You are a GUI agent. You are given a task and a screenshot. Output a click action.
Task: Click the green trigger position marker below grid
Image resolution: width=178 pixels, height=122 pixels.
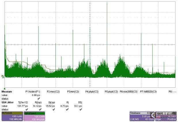(x=5, y=88)
